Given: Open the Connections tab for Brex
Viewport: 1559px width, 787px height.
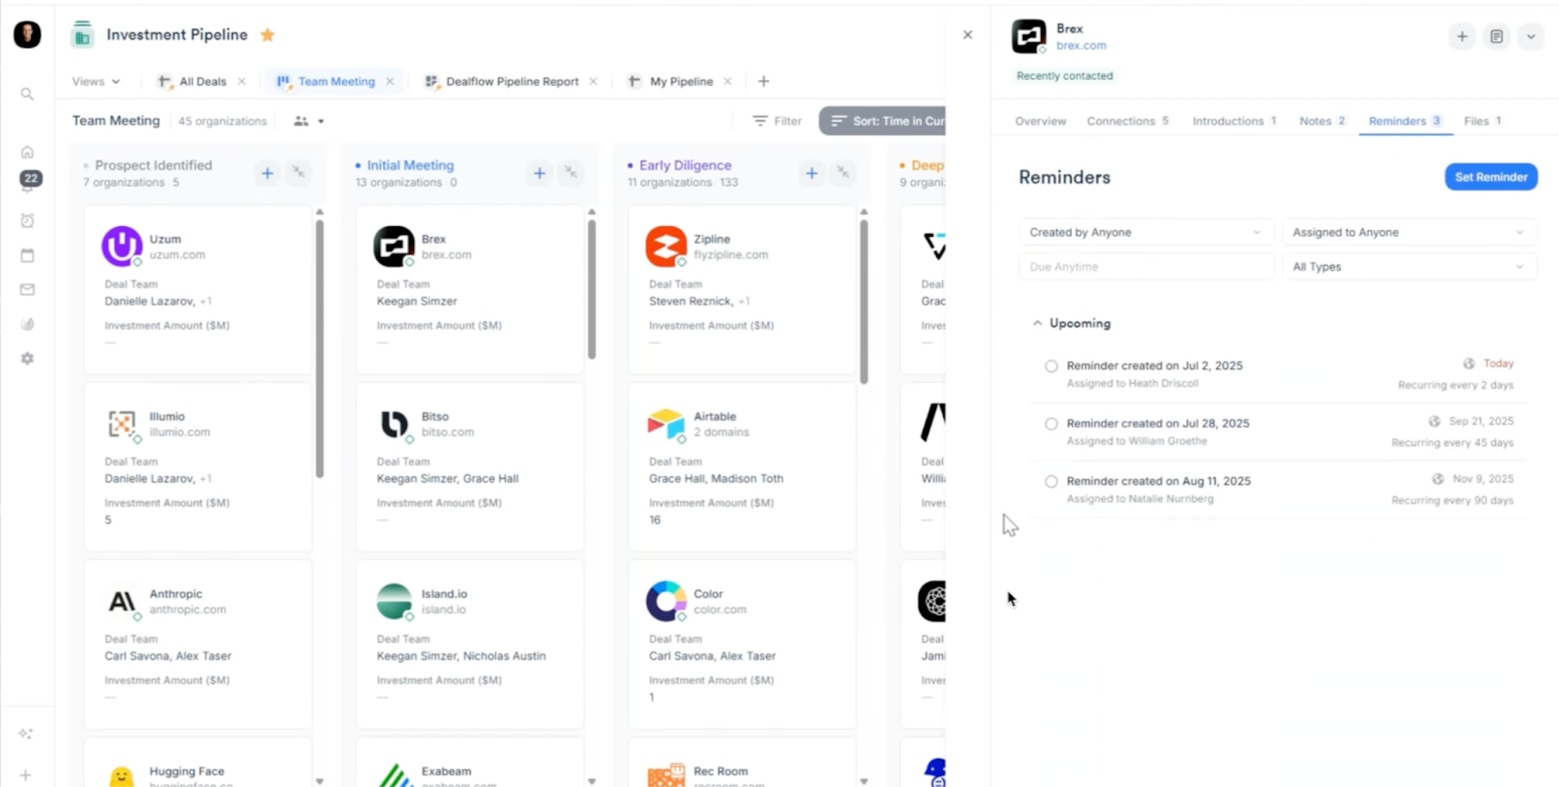Looking at the screenshot, I should (x=1127, y=121).
